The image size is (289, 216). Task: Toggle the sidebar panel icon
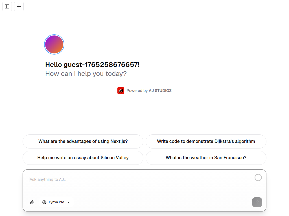point(7,6)
